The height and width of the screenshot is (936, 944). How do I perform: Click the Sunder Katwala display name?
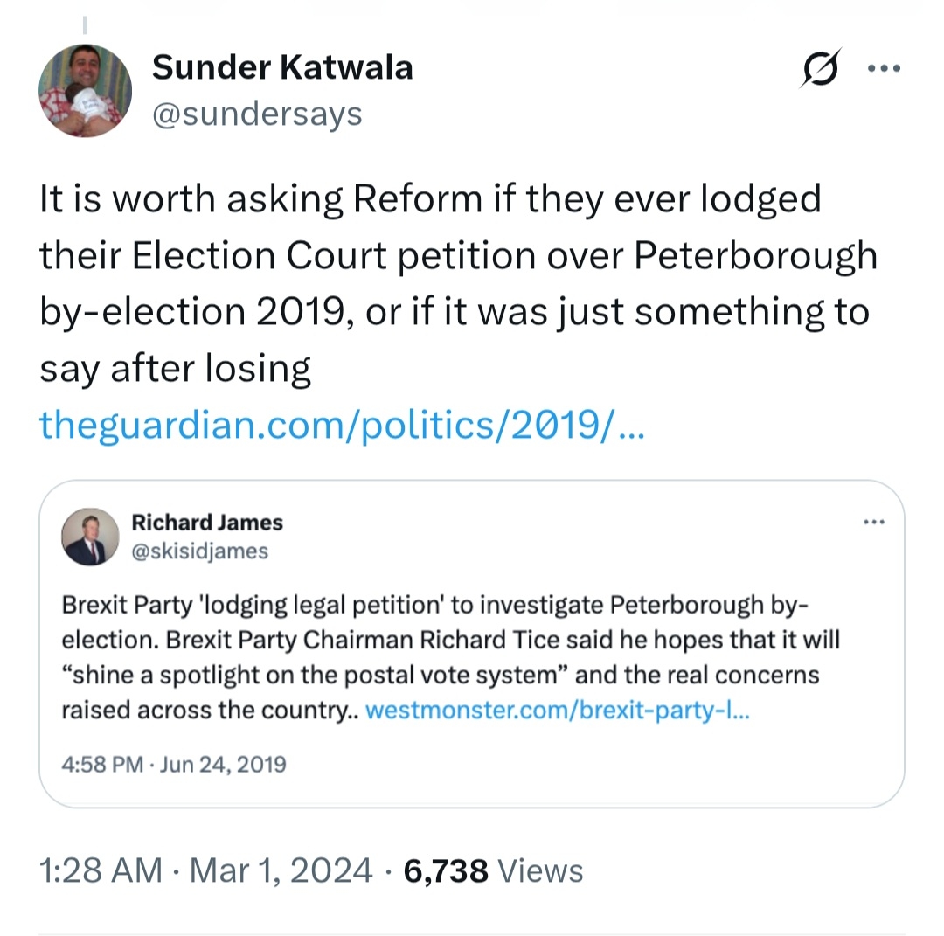pos(282,67)
